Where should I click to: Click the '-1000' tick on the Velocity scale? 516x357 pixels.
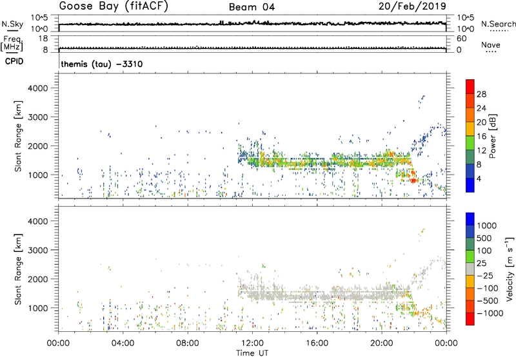click(x=490, y=313)
